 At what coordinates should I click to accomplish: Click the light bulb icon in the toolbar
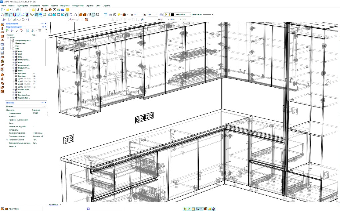[x=119, y=15]
